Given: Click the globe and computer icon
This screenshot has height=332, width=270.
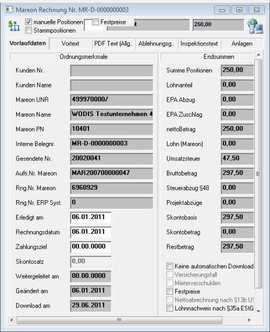Looking at the screenshot, I should click(255, 26).
